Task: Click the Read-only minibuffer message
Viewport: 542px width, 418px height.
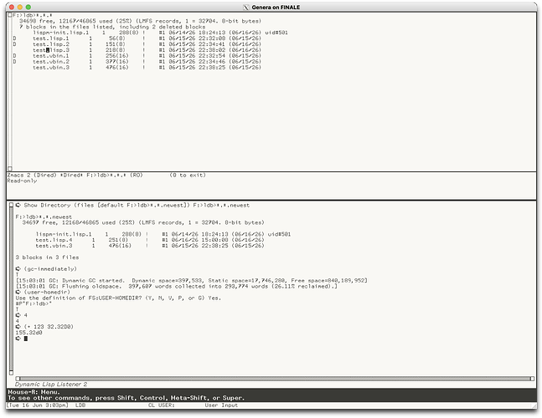Action: tap(22, 181)
